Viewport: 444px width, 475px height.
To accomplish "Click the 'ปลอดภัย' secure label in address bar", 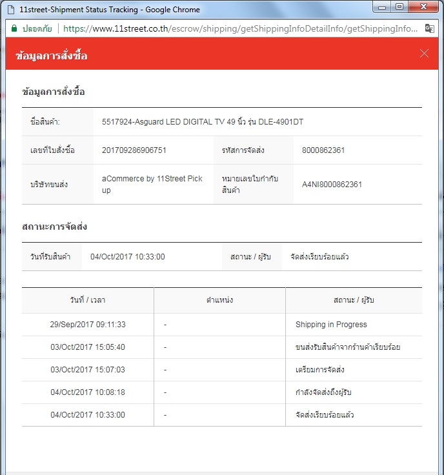I will coord(37,29).
